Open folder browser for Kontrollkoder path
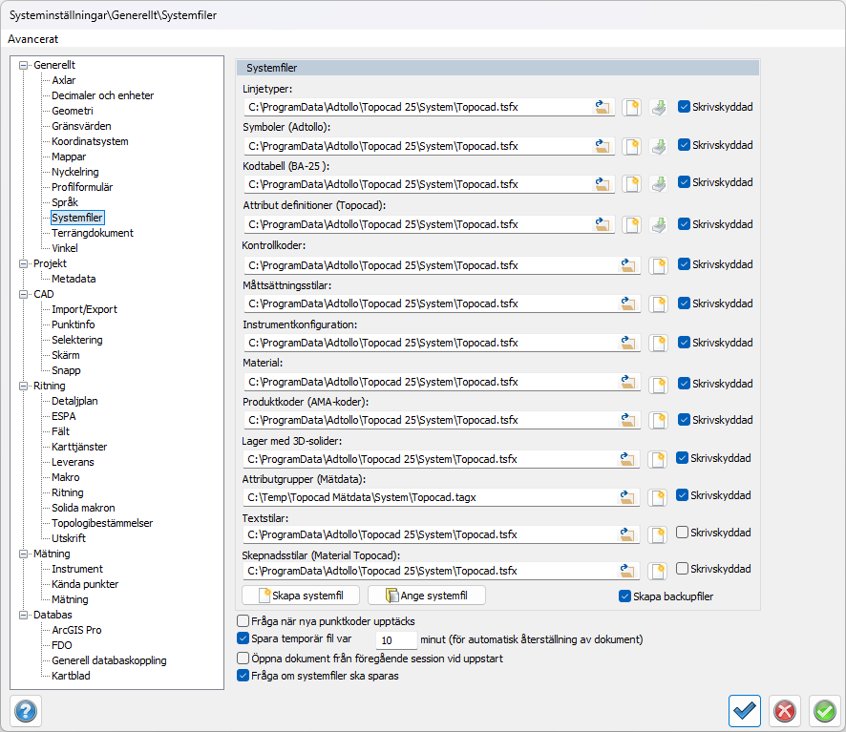846x732 pixels. [628, 264]
